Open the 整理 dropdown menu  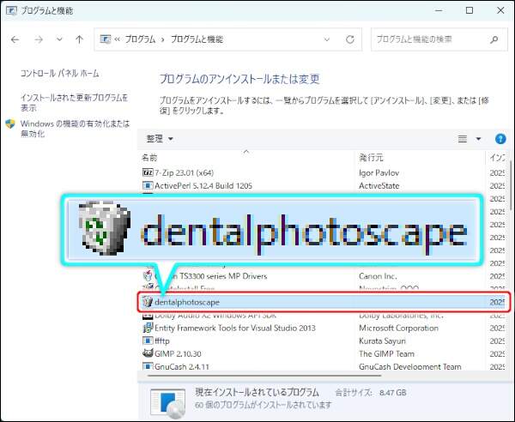pos(160,139)
